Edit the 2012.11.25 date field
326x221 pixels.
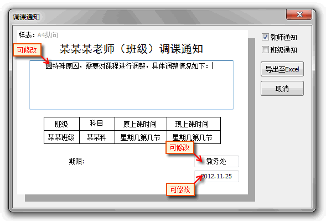pyautogui.click(x=216, y=176)
